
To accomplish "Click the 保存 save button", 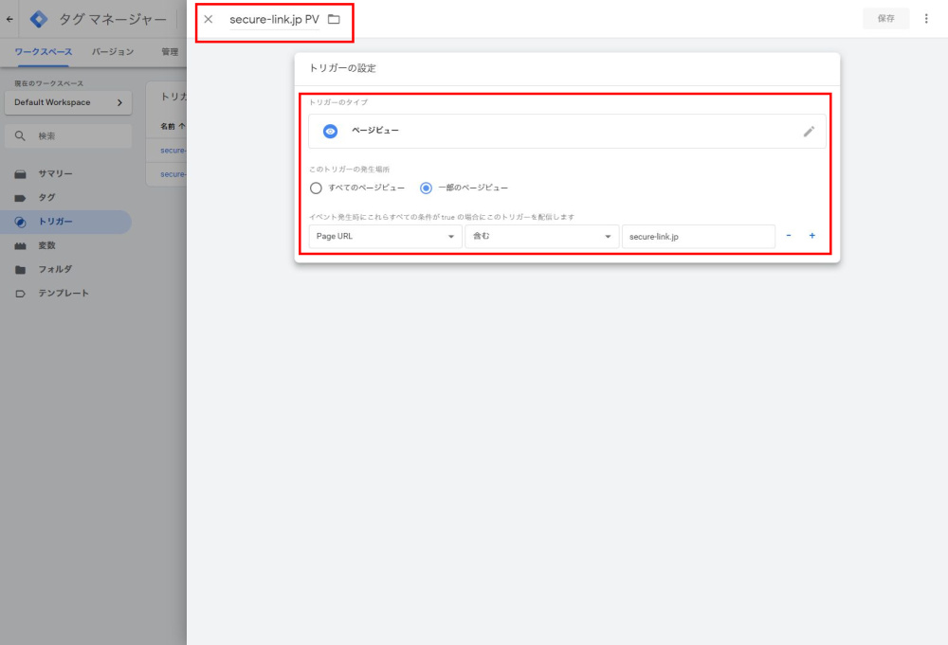I will (885, 19).
